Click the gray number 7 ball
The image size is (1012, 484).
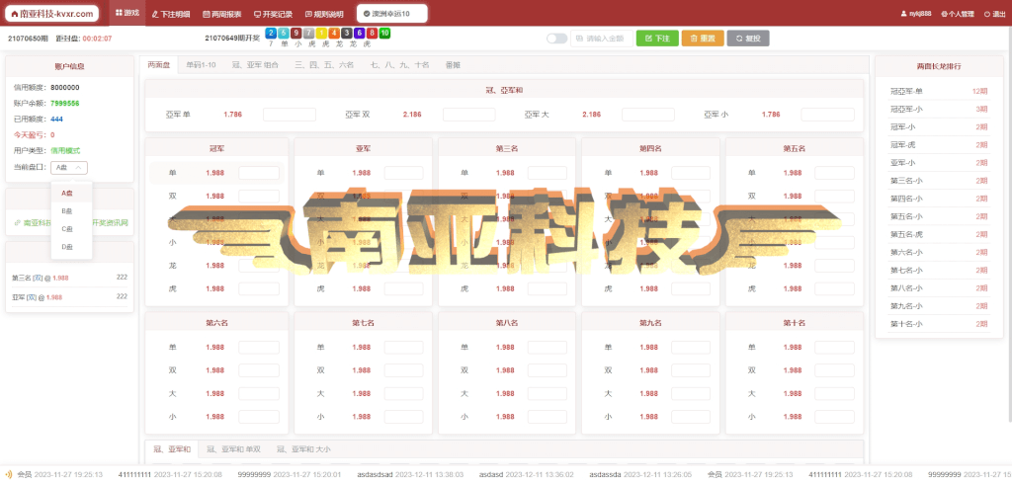(309, 33)
